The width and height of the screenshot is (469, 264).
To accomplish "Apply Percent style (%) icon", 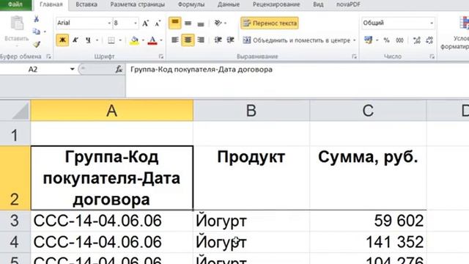I will [386, 40].
